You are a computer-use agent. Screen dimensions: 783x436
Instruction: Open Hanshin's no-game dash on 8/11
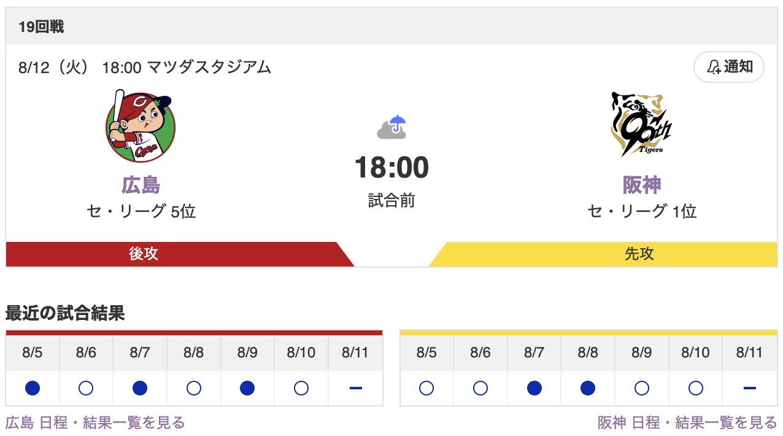click(749, 388)
